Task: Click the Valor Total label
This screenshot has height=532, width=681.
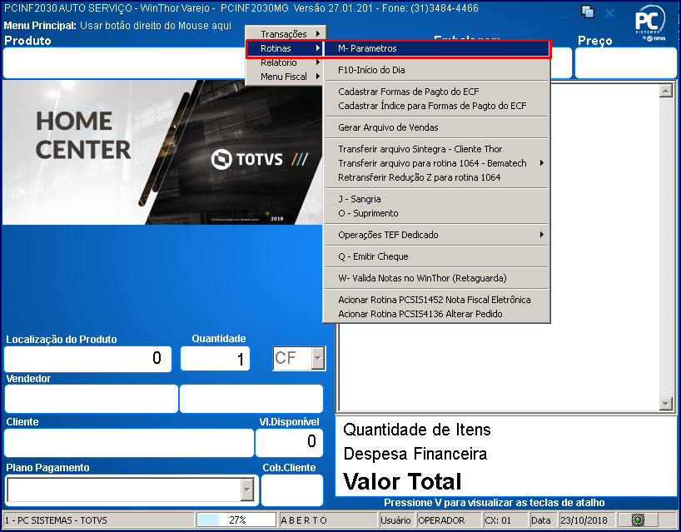Action: 402,481
